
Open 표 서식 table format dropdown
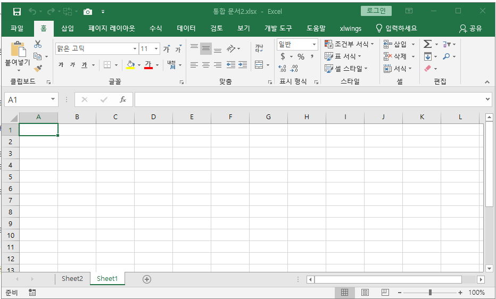click(x=343, y=56)
